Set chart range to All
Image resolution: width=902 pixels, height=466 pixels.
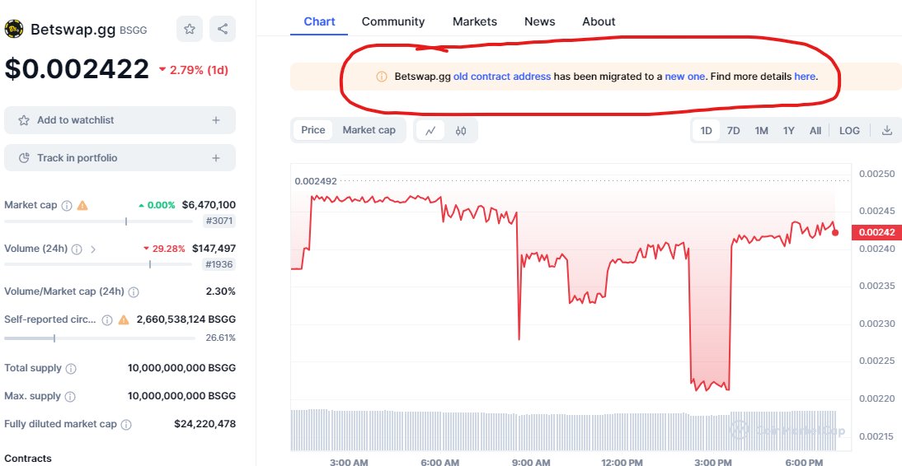pos(815,130)
